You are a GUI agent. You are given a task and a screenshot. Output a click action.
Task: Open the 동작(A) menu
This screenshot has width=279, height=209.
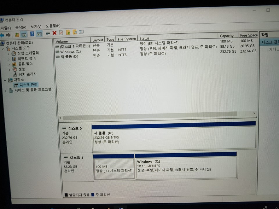click(x=21, y=27)
